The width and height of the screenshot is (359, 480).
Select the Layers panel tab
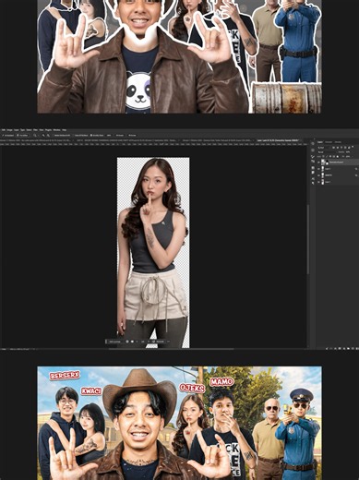320,142
